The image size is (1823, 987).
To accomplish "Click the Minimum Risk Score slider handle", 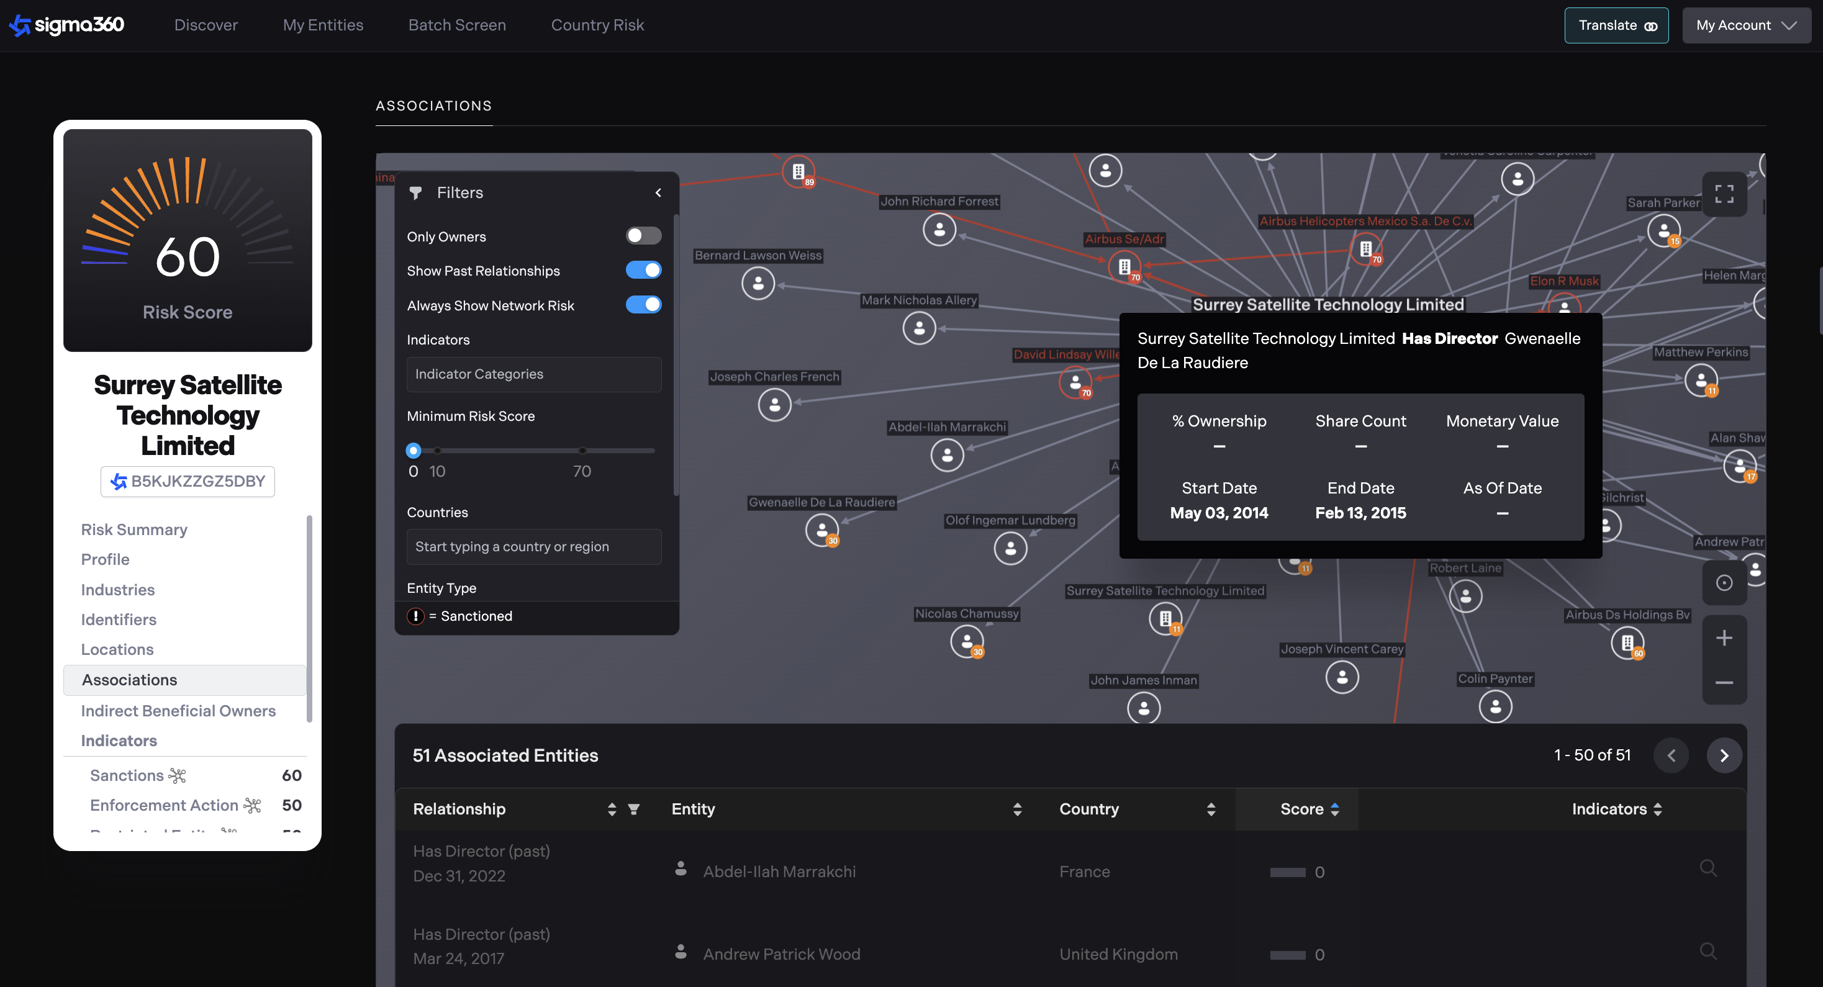I will pyautogui.click(x=414, y=451).
